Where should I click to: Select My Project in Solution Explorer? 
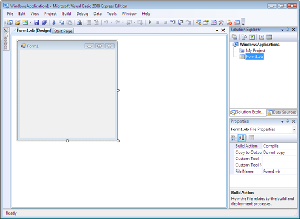pyautogui.click(x=256, y=51)
